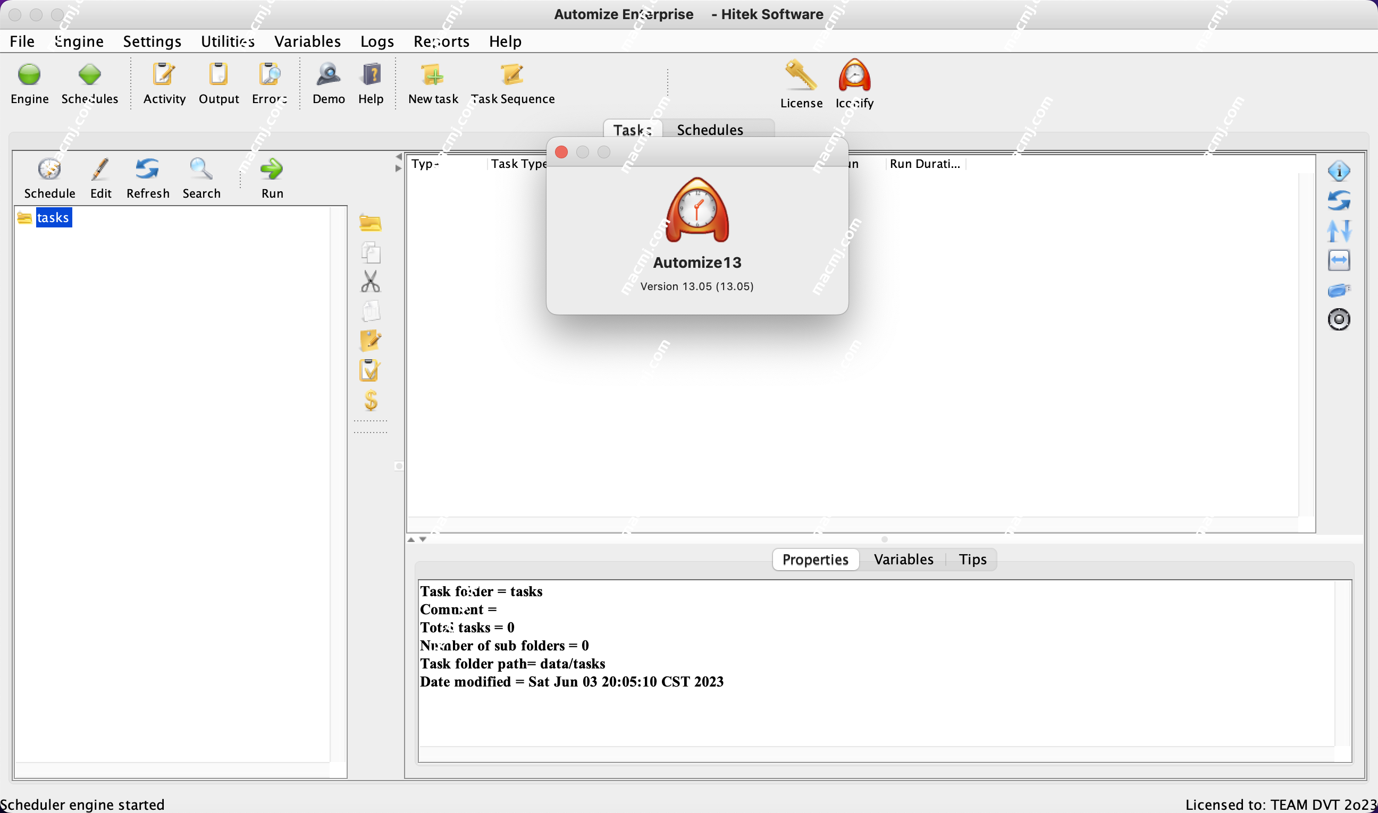Expand the left panel with right arrow
Viewport: 1378px width, 813px height.
tap(399, 169)
